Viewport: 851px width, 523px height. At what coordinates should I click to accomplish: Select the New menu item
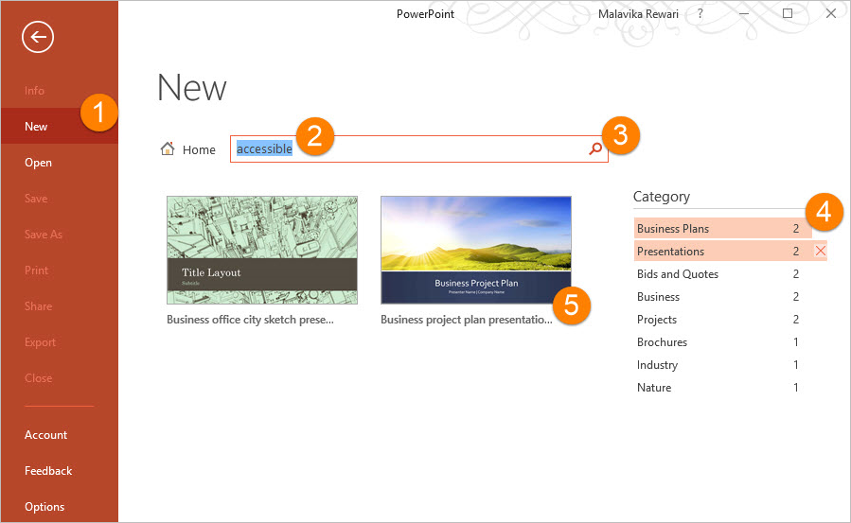(59, 127)
